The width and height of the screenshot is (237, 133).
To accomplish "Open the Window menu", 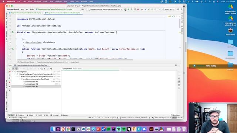I will 84,1.
